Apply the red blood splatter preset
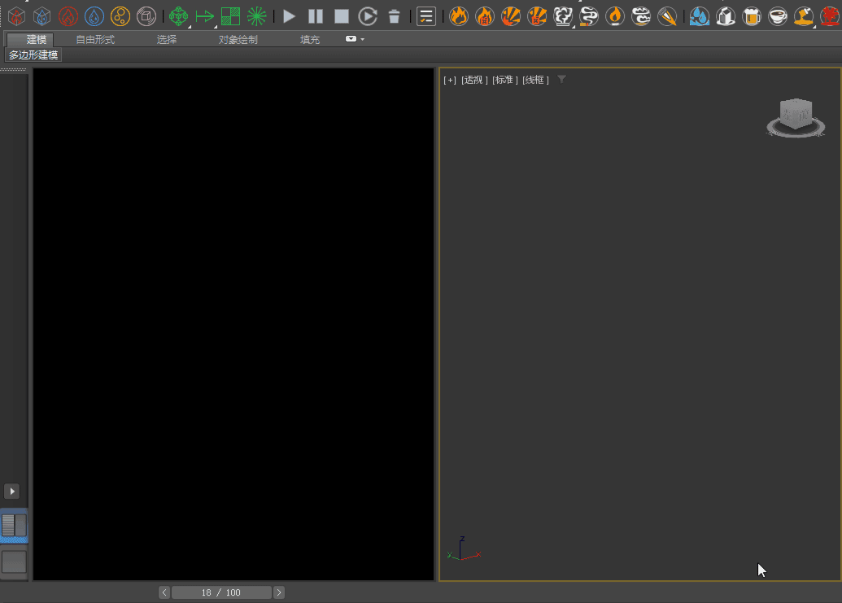This screenshot has width=842, height=603. tap(830, 16)
